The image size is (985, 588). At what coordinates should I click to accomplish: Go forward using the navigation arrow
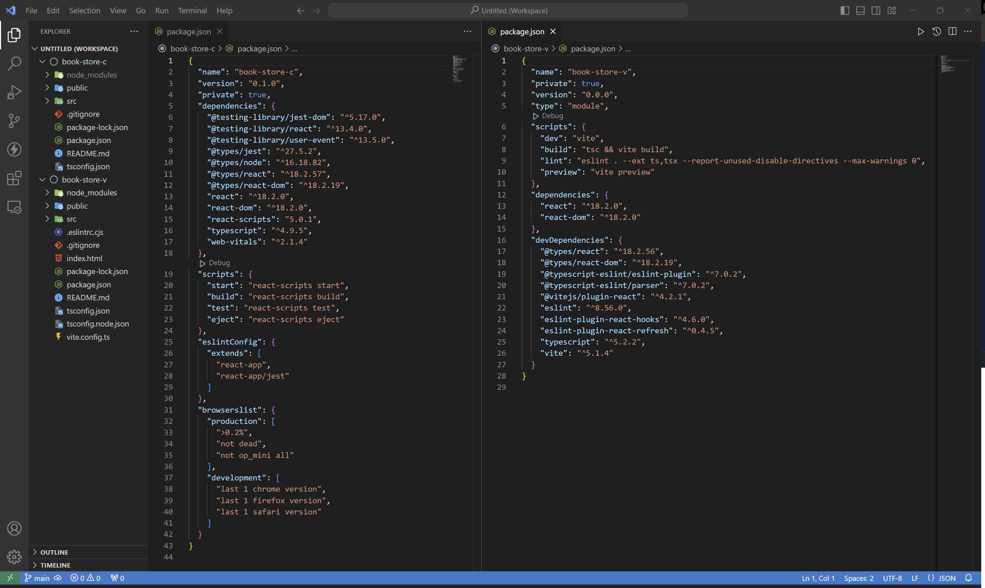coord(316,11)
